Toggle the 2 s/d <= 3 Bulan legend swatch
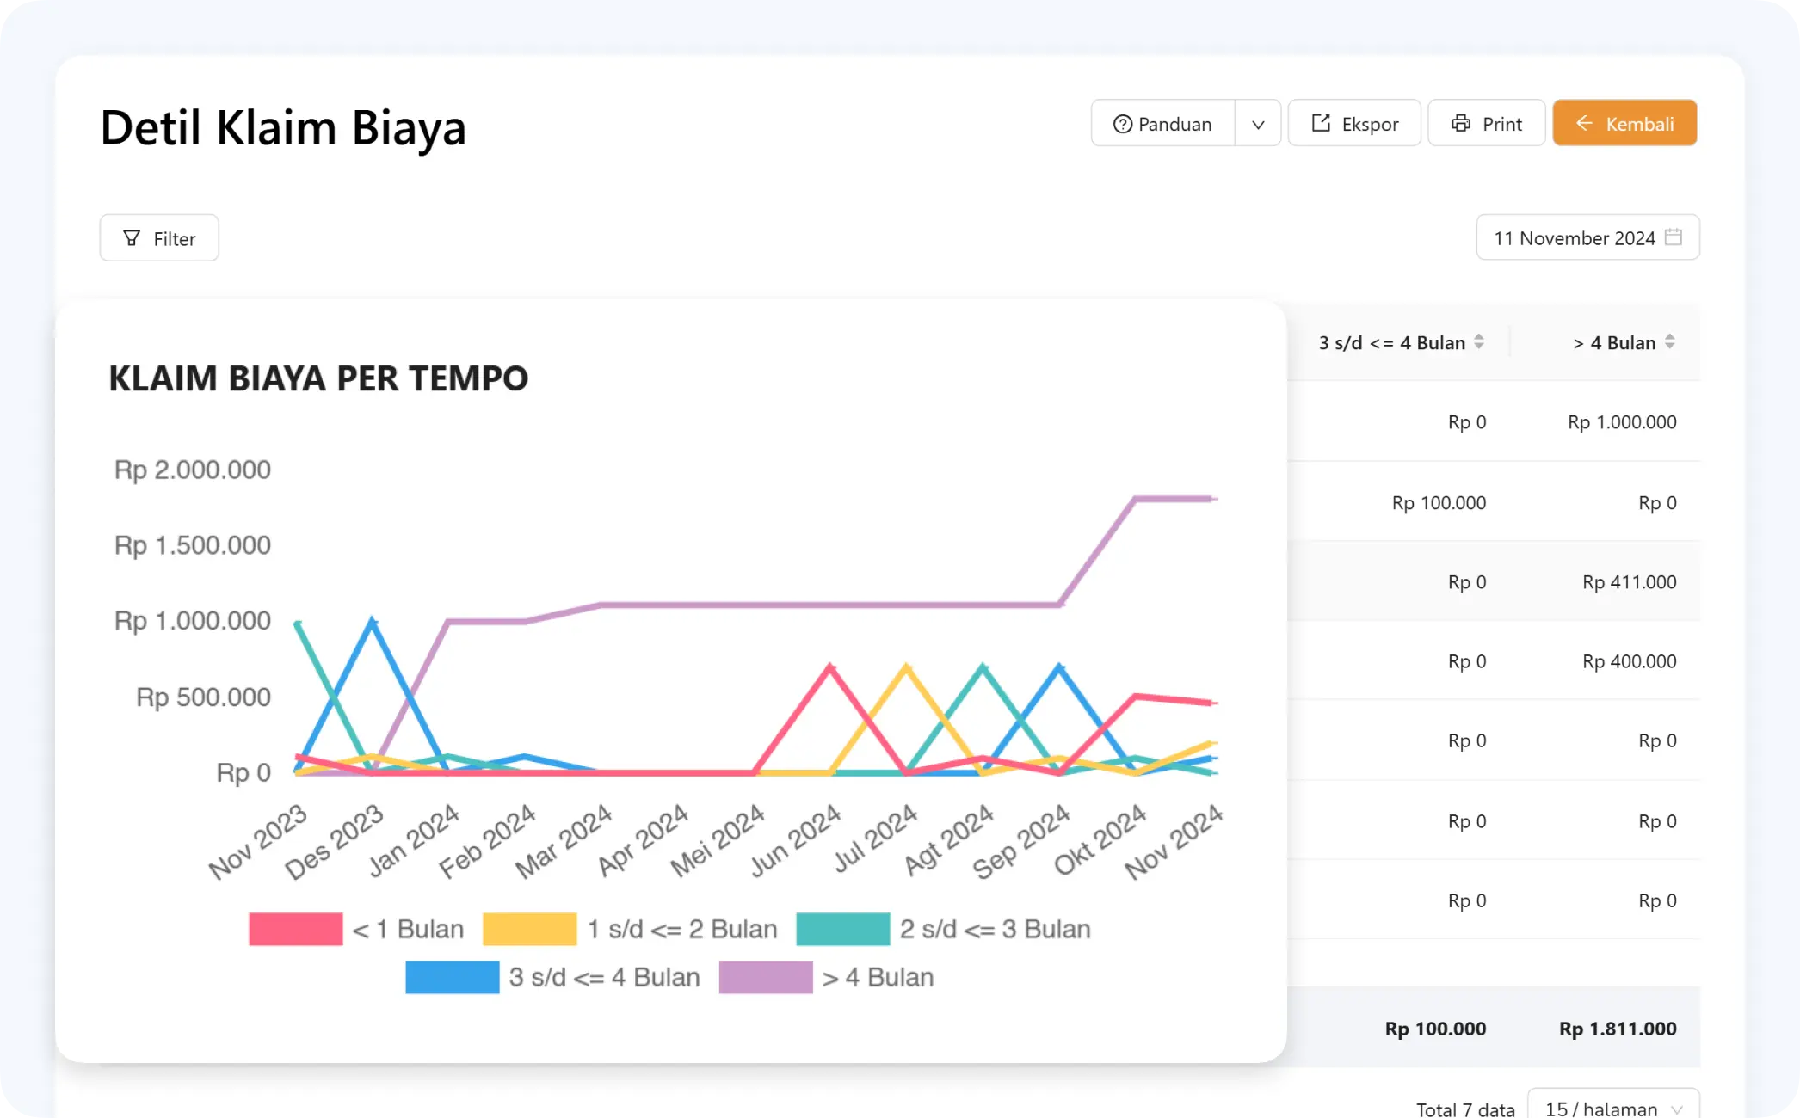 point(842,929)
